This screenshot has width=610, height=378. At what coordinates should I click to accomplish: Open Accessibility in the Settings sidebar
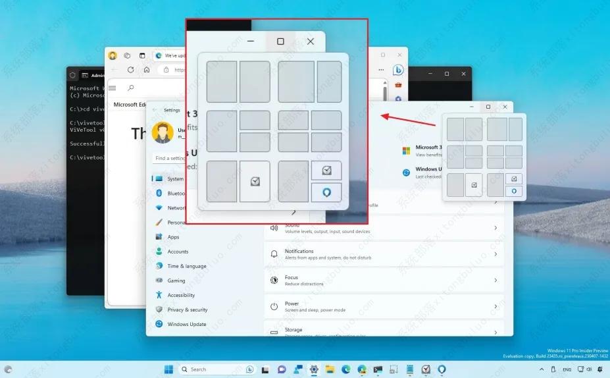[175, 295]
